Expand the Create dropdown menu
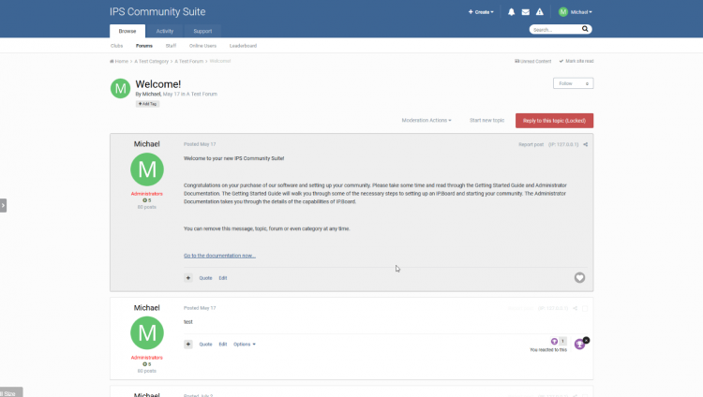The image size is (703, 397). pyautogui.click(x=481, y=12)
